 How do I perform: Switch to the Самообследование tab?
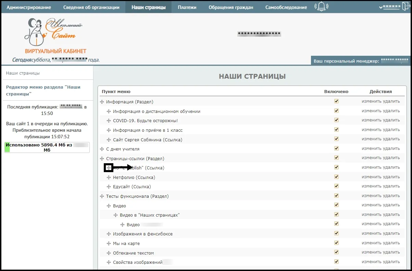click(286, 7)
